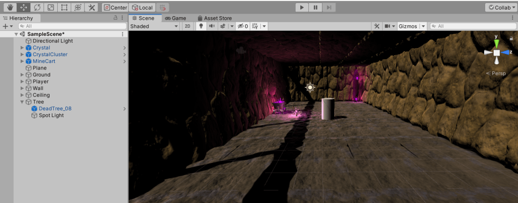The width and height of the screenshot is (518, 203).
Task: Collapse the Tree object in Hierarchy
Action: [22, 102]
